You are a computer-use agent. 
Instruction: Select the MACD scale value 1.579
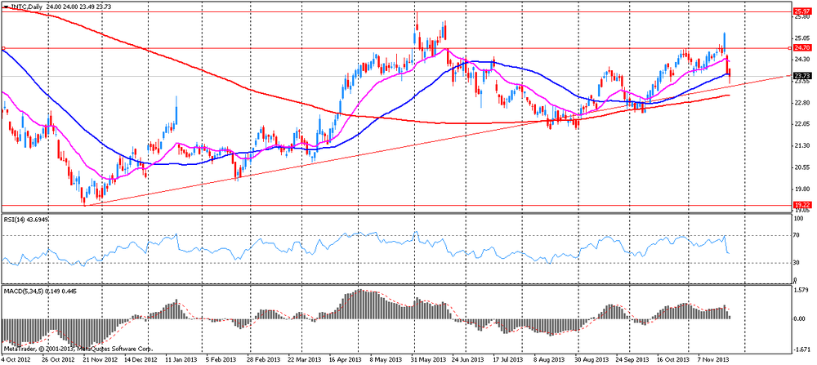pos(800,290)
